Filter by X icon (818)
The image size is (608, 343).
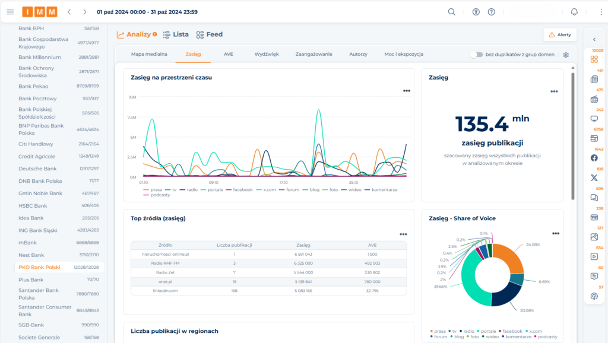594,178
